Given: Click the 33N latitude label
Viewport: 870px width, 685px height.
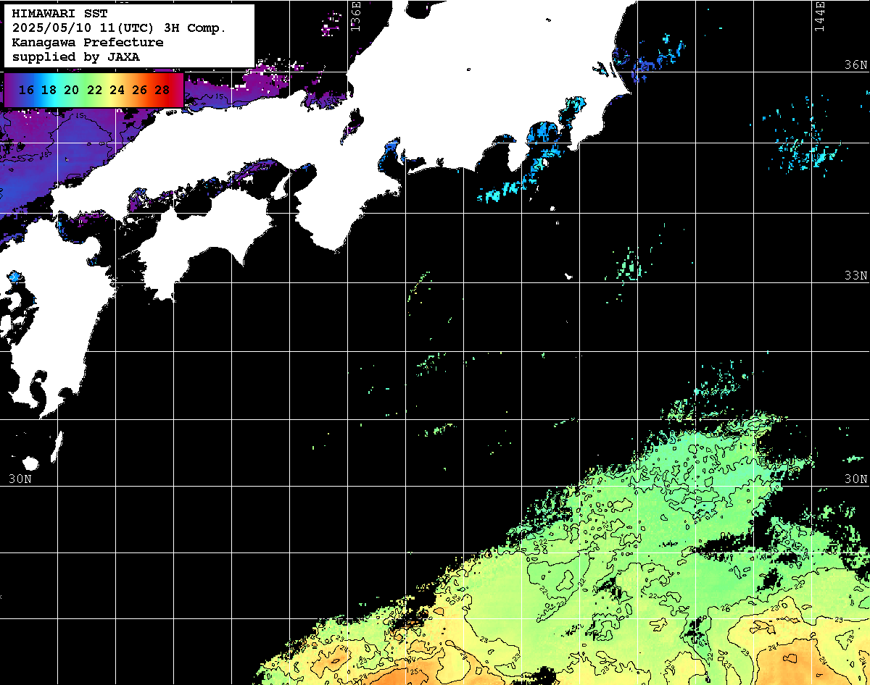Looking at the screenshot, I should click(855, 276).
